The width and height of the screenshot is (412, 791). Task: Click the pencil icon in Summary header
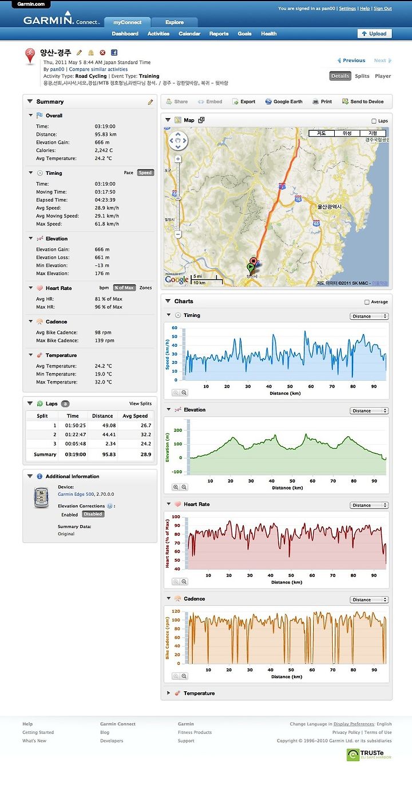coord(150,102)
